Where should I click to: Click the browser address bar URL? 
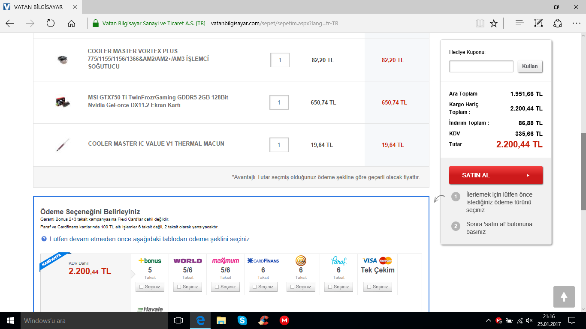275,23
